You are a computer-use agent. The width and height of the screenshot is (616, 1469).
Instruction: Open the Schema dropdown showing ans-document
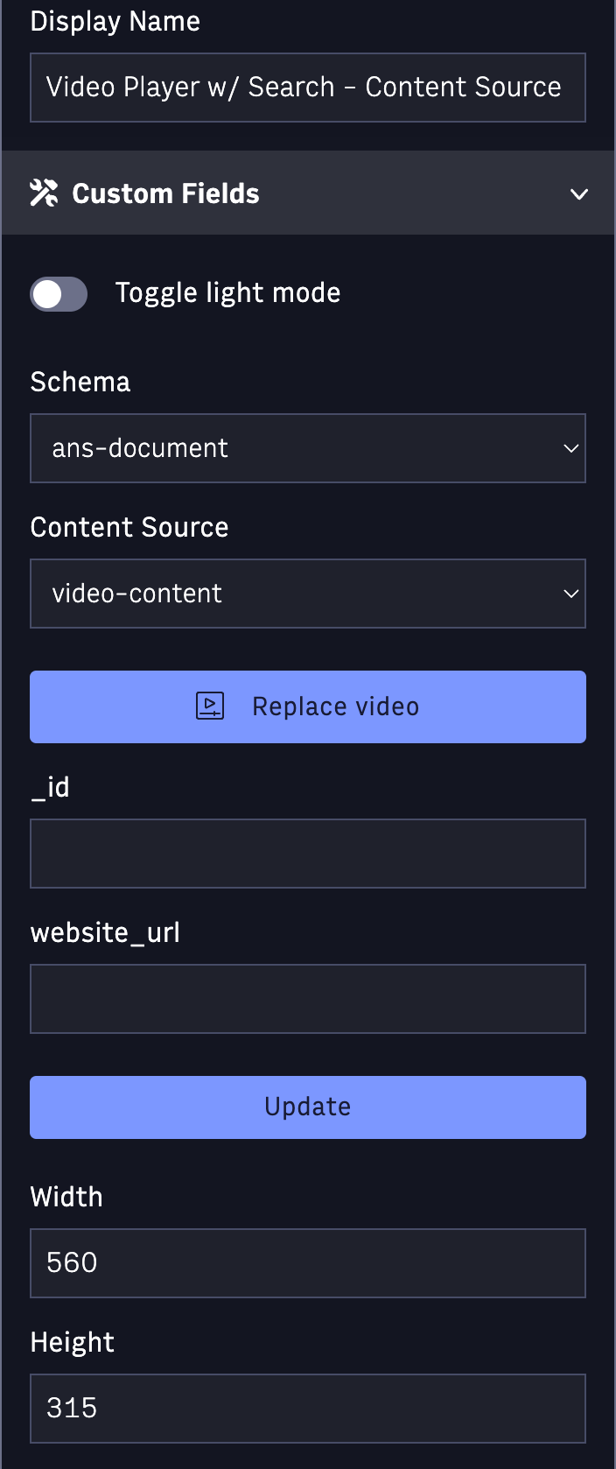(x=308, y=448)
